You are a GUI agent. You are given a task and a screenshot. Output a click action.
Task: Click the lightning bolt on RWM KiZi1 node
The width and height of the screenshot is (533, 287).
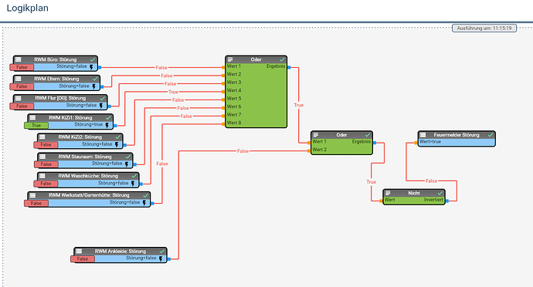[x=107, y=125]
